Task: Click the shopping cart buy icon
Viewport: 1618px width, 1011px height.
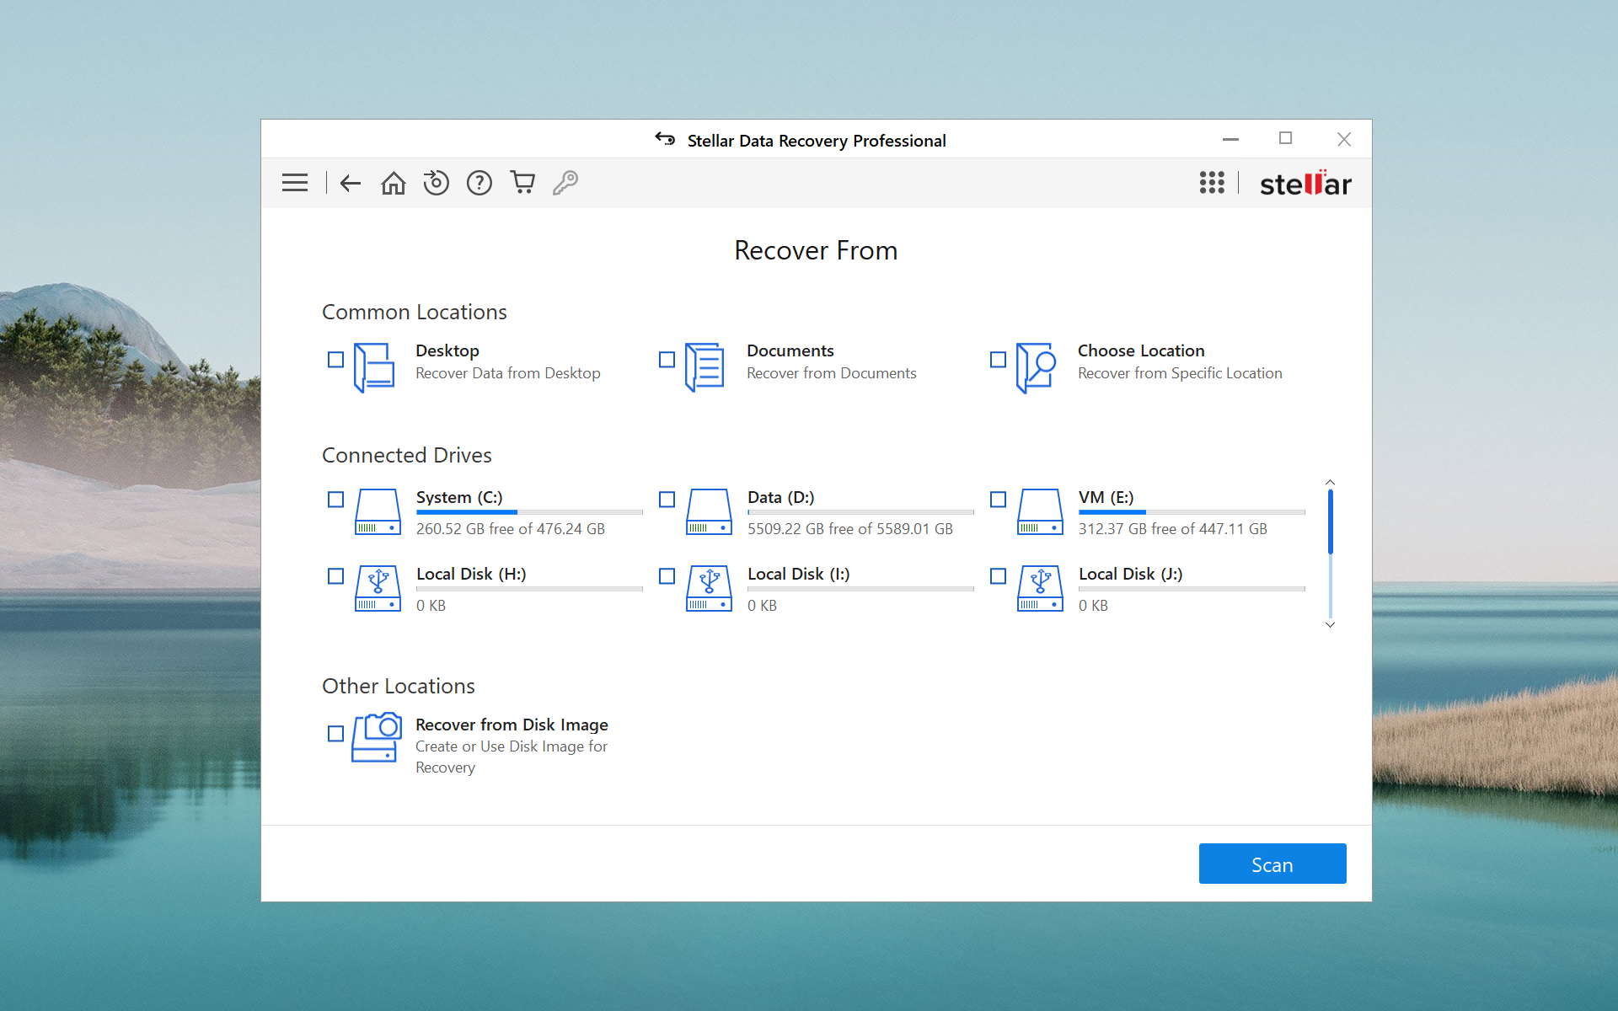Action: tap(522, 183)
